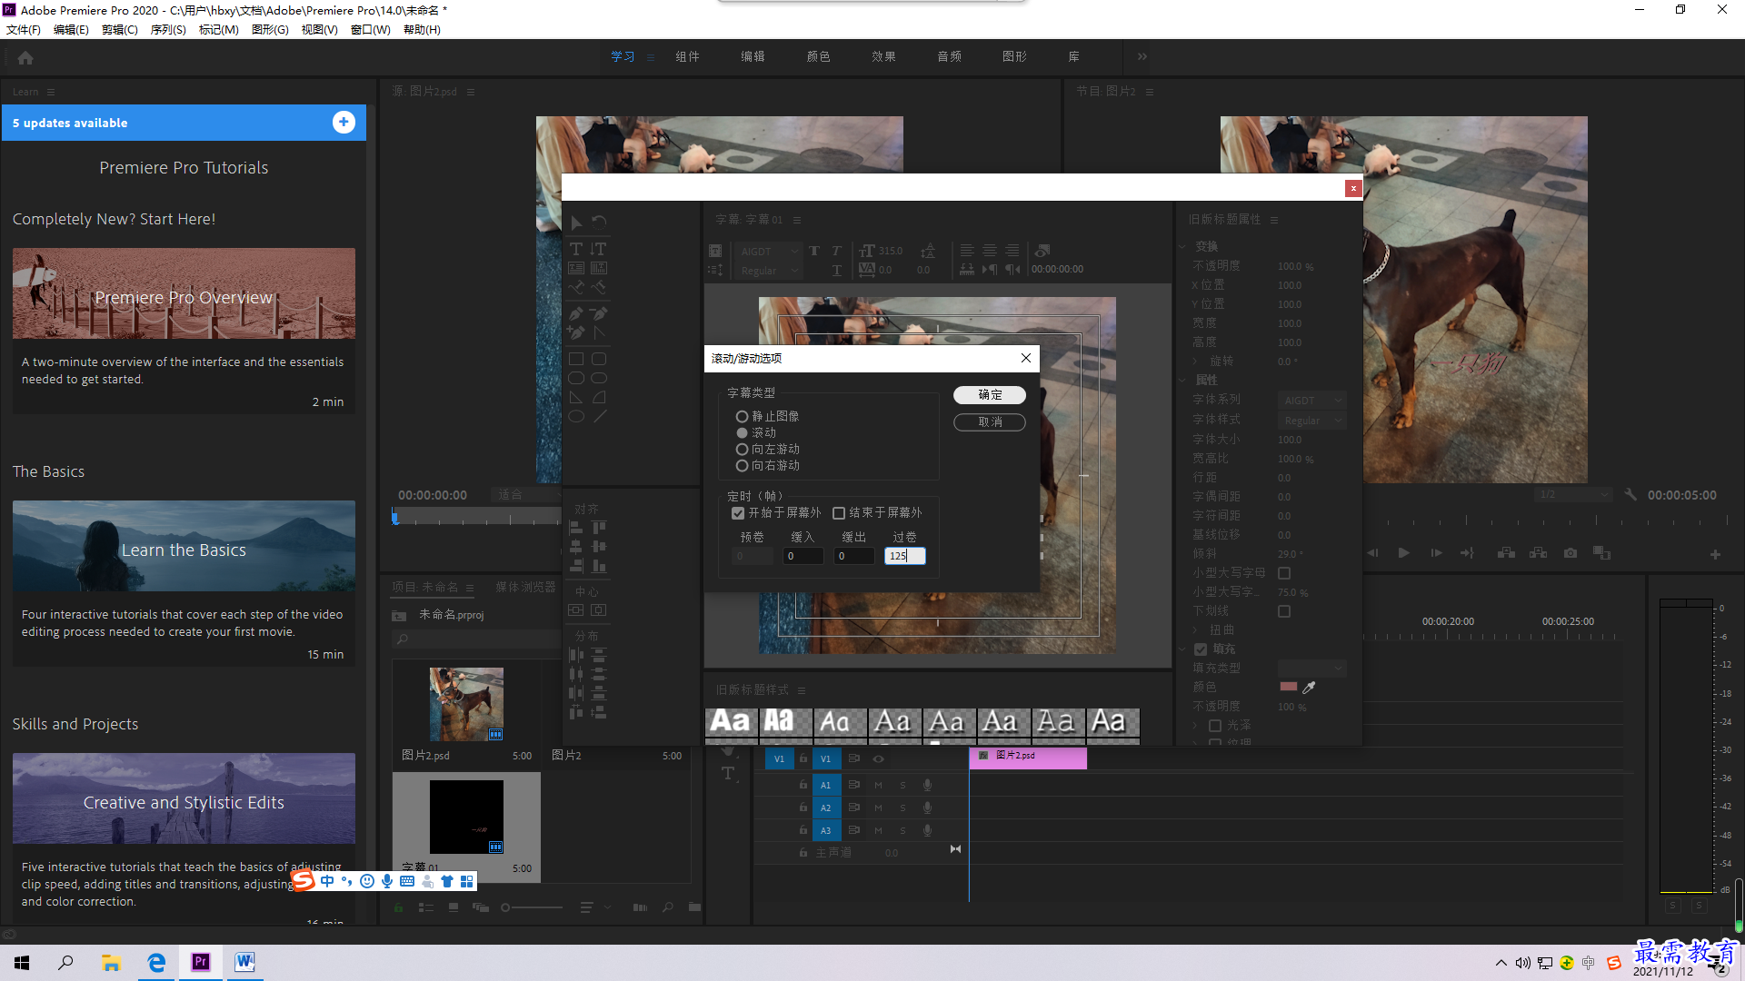The width and height of the screenshot is (1745, 981).
Task: Align title text to the right
Action: coord(1012,250)
